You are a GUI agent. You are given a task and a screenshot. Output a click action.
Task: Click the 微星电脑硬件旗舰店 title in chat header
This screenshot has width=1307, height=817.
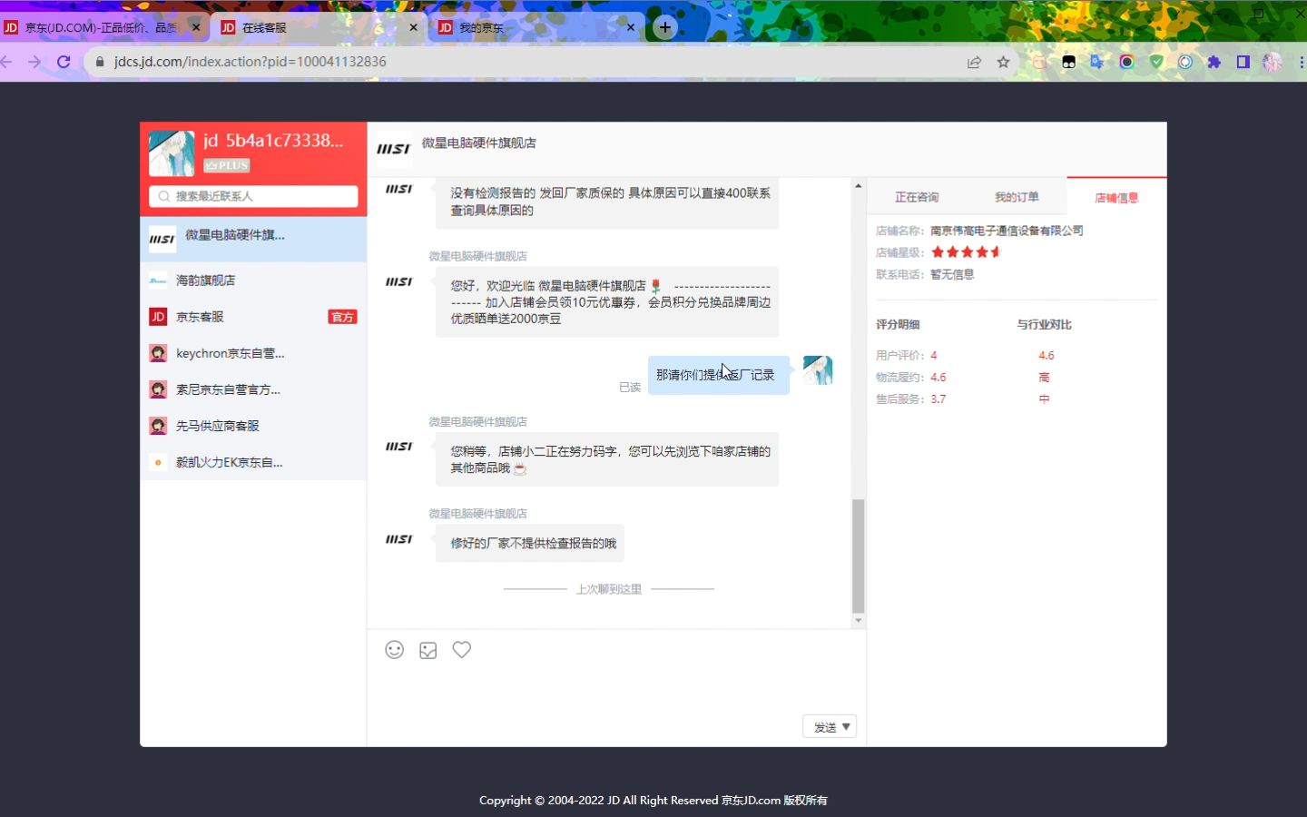(479, 143)
